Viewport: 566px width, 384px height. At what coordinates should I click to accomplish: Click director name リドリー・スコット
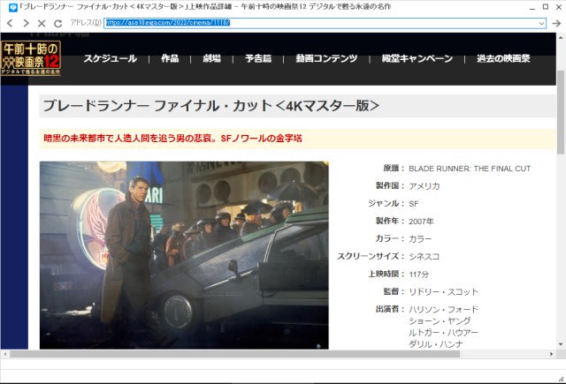pyautogui.click(x=444, y=292)
